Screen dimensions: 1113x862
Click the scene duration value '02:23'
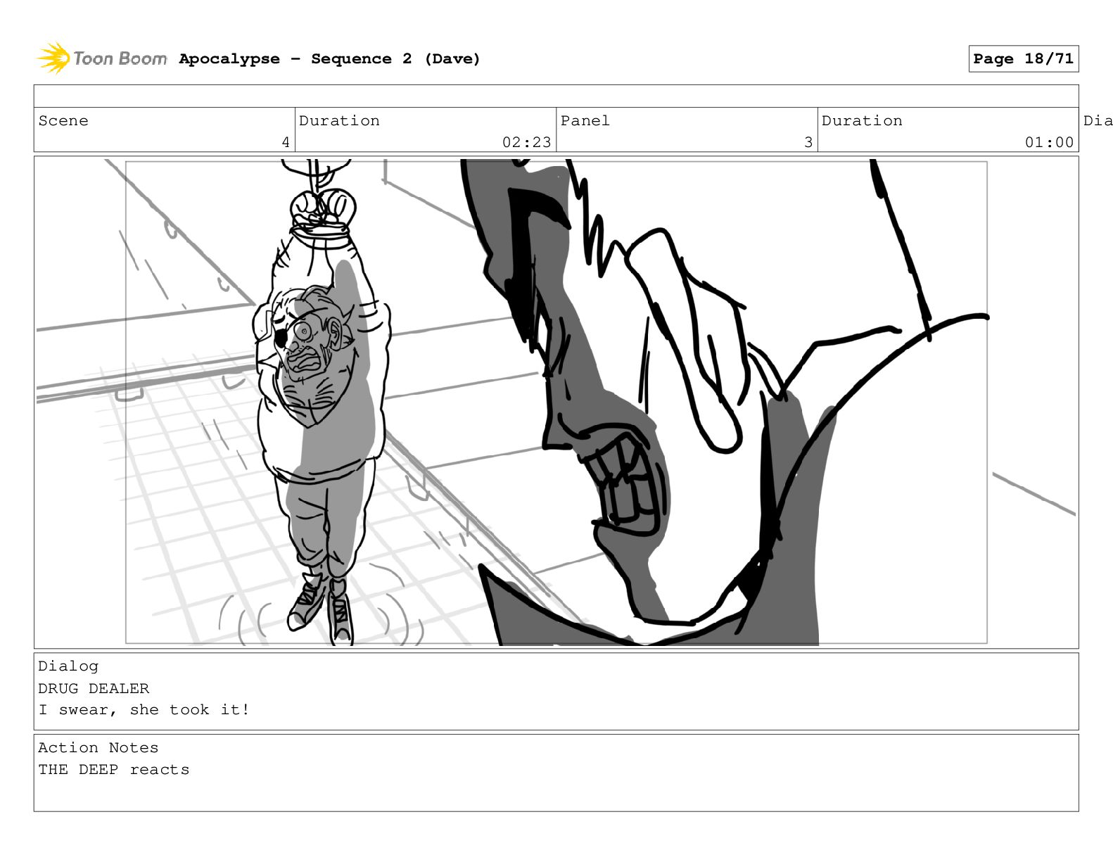tap(526, 142)
